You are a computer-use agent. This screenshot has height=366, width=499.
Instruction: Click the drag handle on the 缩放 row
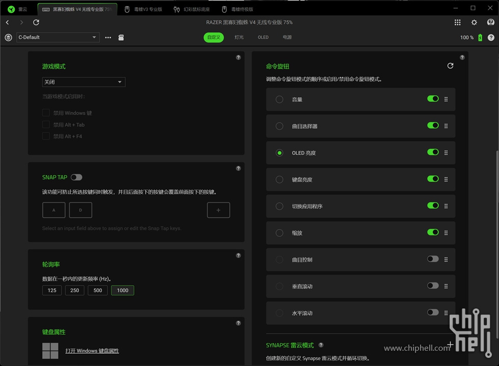click(446, 233)
